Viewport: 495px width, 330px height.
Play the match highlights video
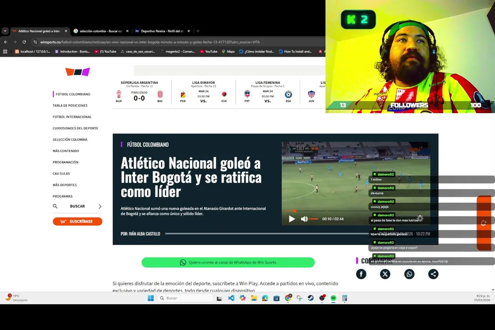tap(291, 219)
